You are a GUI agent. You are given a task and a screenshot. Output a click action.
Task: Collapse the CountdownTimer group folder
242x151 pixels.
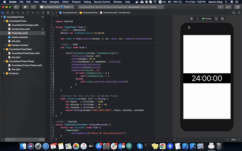coord(4,21)
